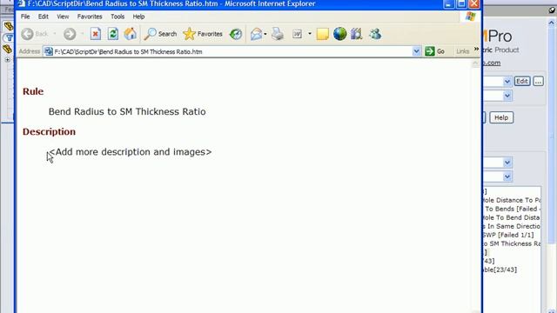557x313 pixels.
Task: Open the File menu
Action: [x=25, y=17]
